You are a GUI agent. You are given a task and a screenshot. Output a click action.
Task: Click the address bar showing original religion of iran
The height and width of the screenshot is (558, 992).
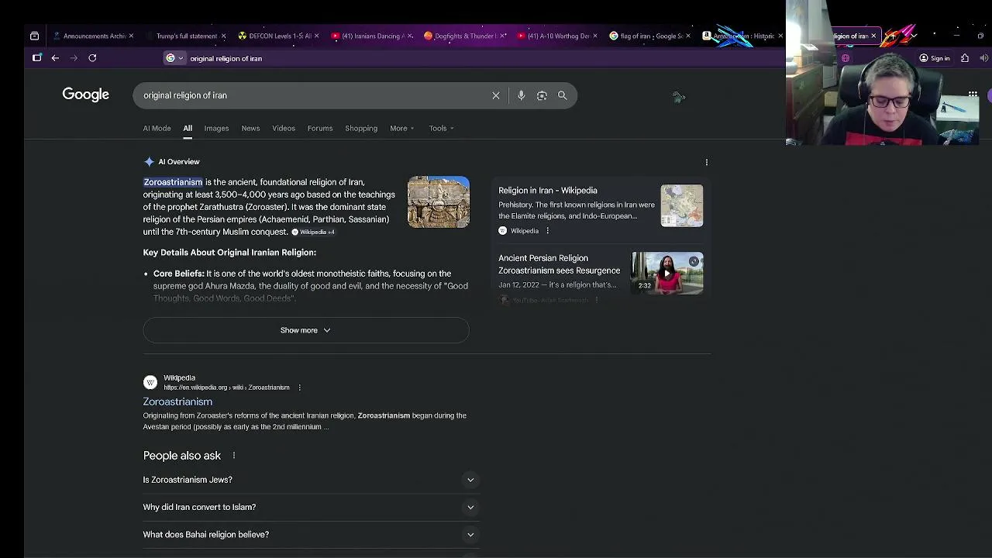[226, 58]
